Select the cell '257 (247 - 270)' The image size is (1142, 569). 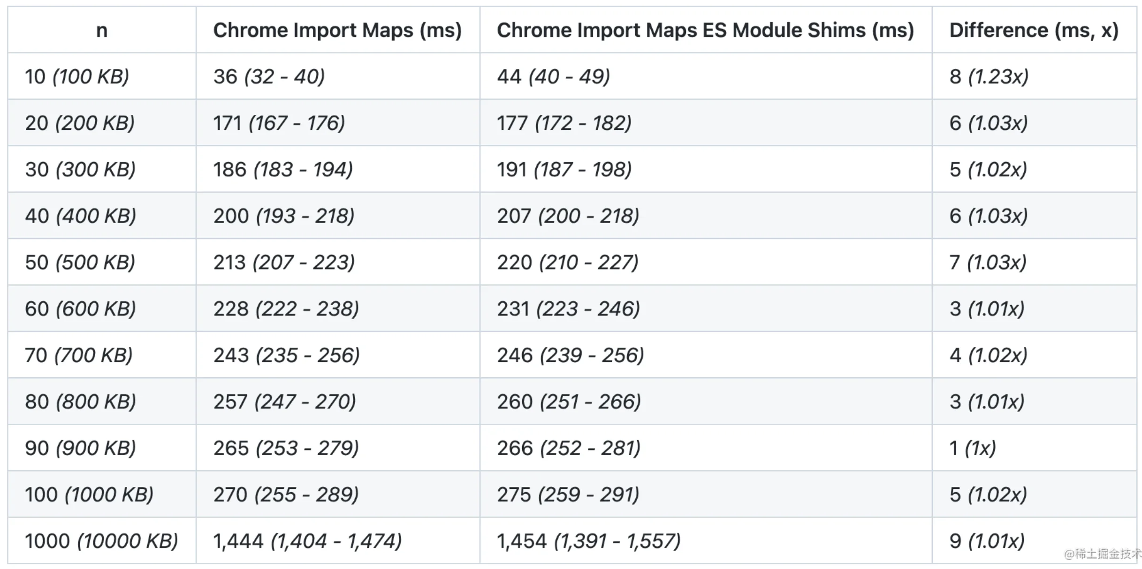tap(338, 401)
